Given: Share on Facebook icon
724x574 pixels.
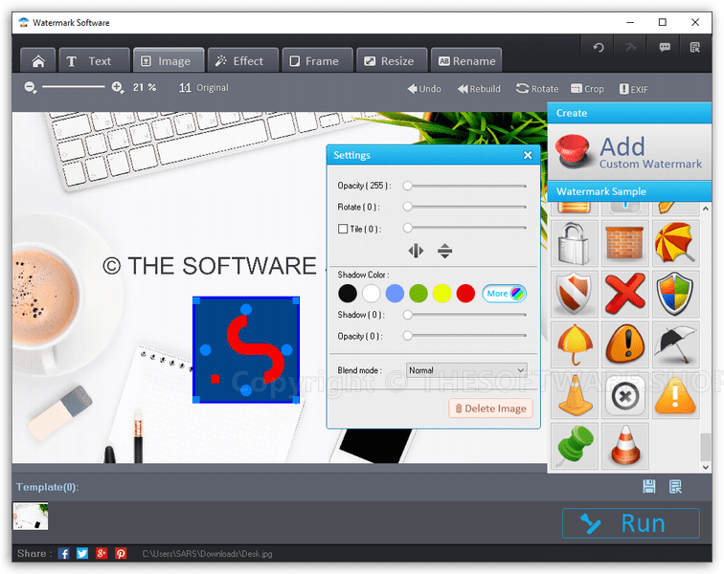Looking at the screenshot, I should (x=64, y=553).
